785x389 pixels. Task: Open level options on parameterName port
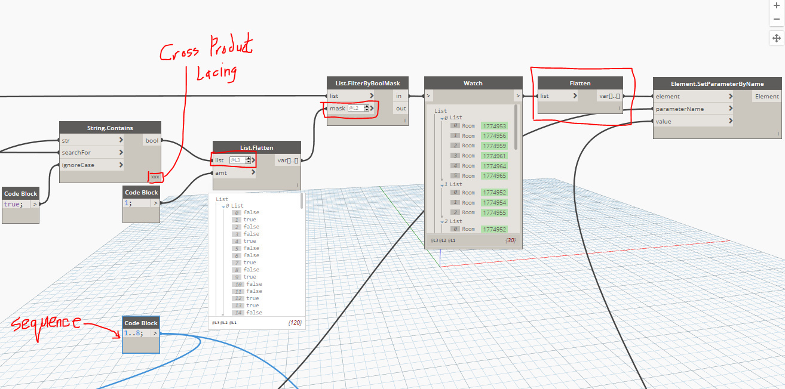[730, 109]
